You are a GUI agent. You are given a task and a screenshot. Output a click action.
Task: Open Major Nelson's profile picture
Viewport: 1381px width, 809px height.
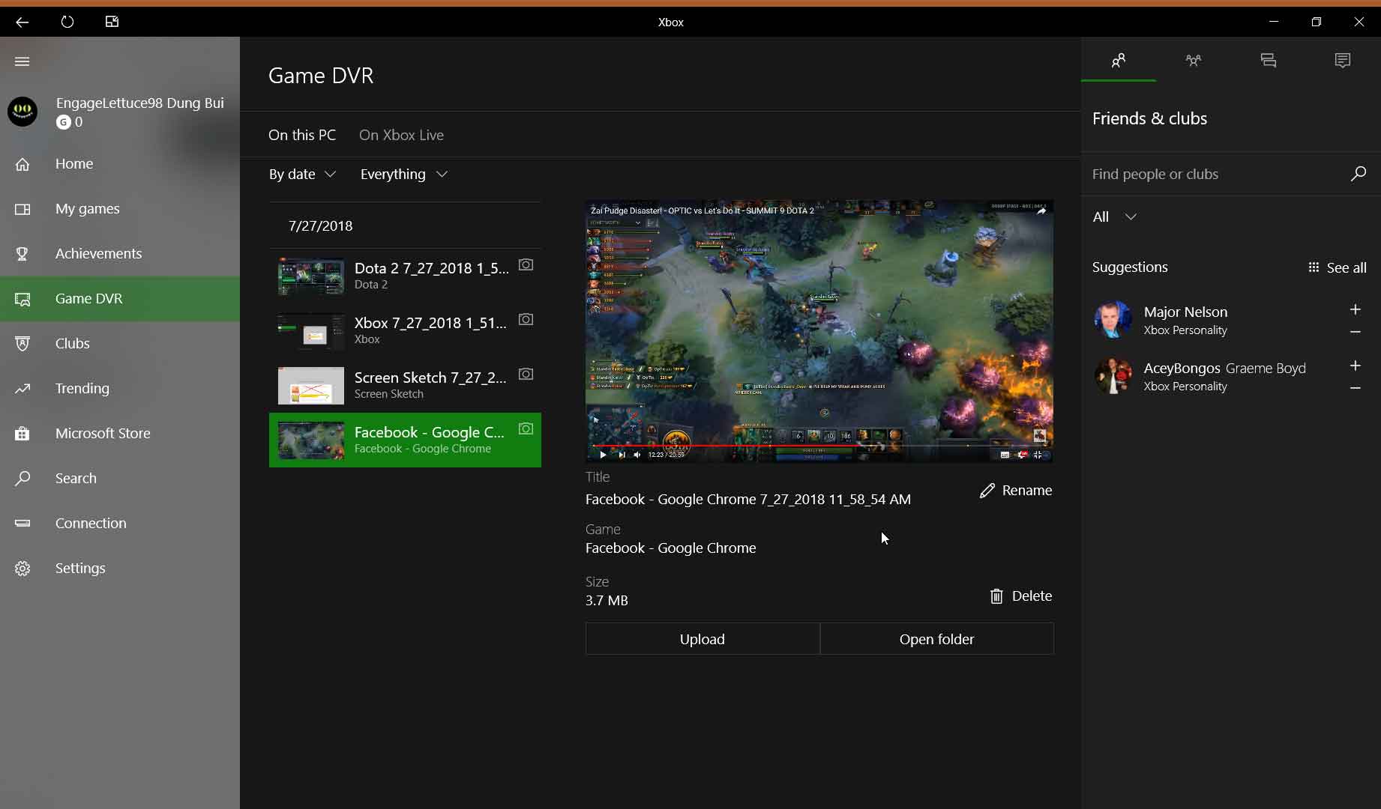point(1113,320)
